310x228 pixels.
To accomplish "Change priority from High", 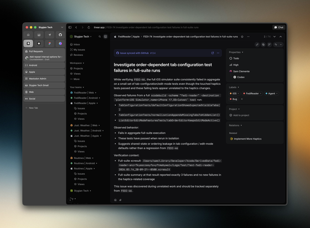I will pyautogui.click(x=234, y=65).
